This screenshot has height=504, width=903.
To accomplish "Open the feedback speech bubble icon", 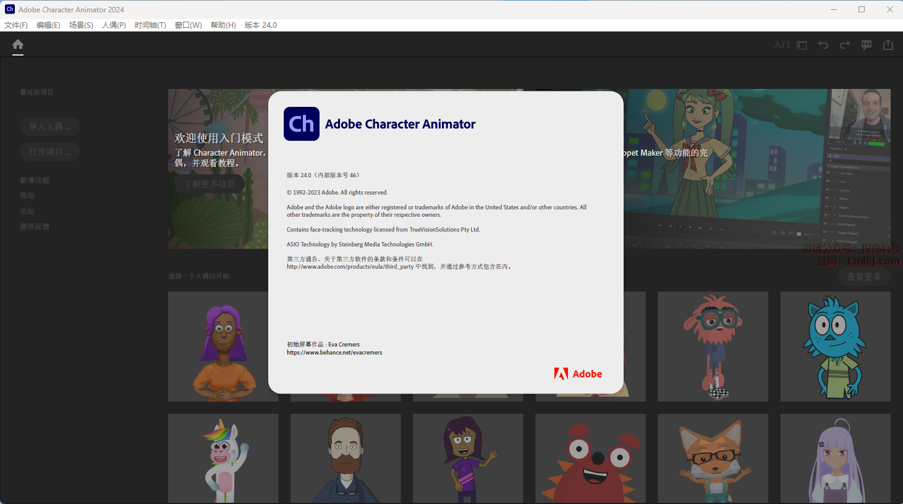I will (867, 45).
